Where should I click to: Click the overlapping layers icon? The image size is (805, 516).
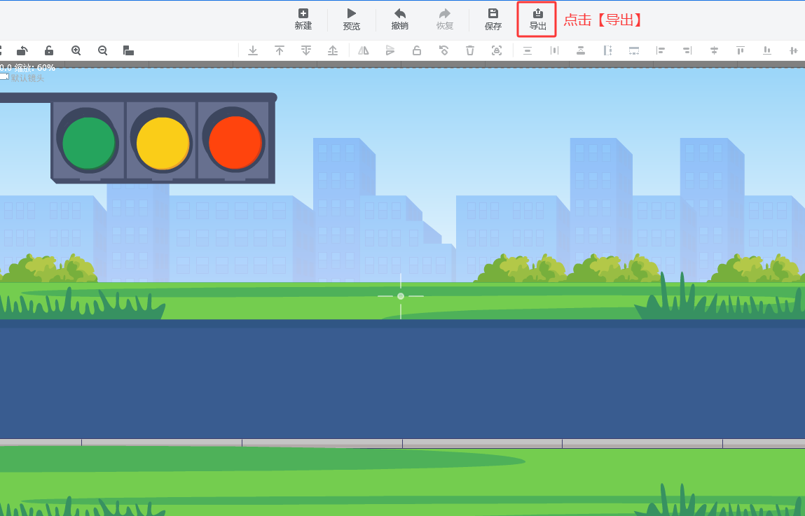128,50
